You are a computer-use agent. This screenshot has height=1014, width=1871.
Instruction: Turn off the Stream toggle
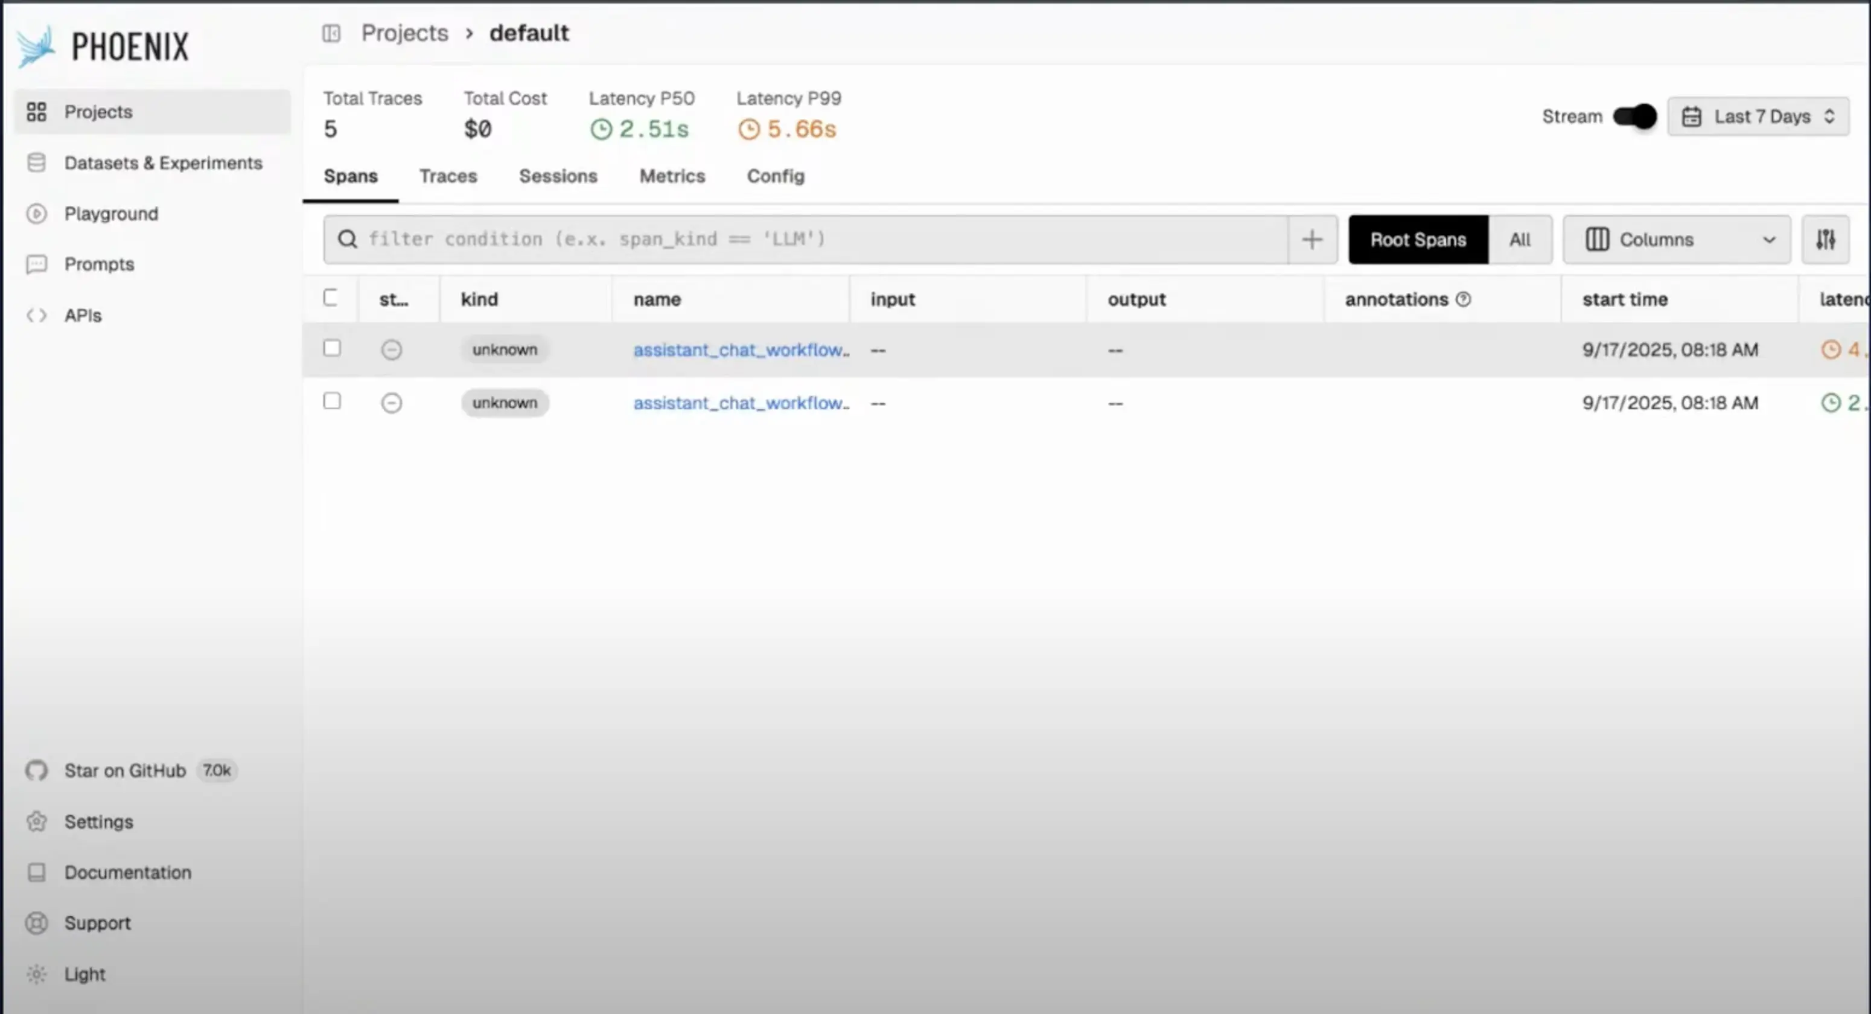click(1634, 116)
